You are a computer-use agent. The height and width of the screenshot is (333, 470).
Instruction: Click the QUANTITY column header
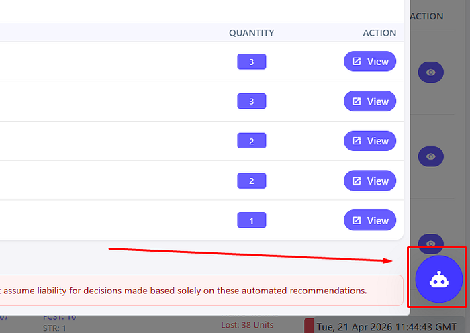(251, 33)
